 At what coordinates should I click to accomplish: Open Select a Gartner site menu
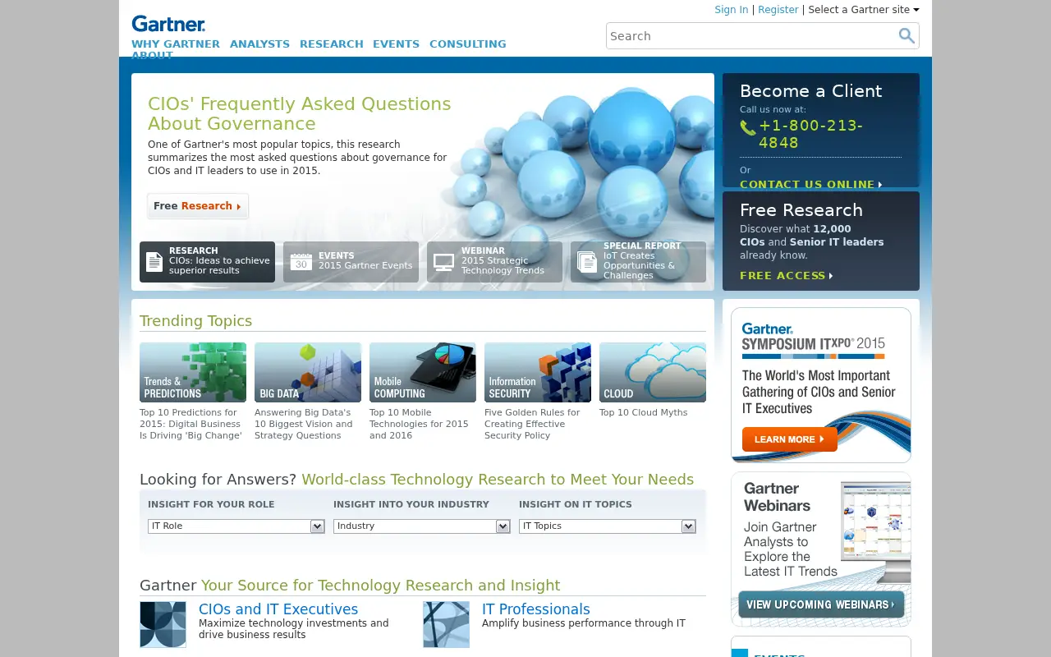tap(864, 10)
